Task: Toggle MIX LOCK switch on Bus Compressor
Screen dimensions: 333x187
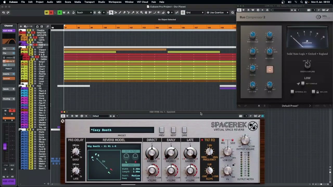Action: [x=313, y=92]
